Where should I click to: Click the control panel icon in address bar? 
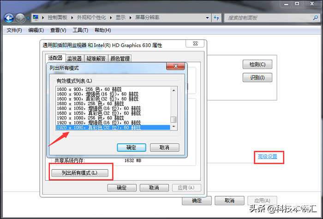[36, 18]
